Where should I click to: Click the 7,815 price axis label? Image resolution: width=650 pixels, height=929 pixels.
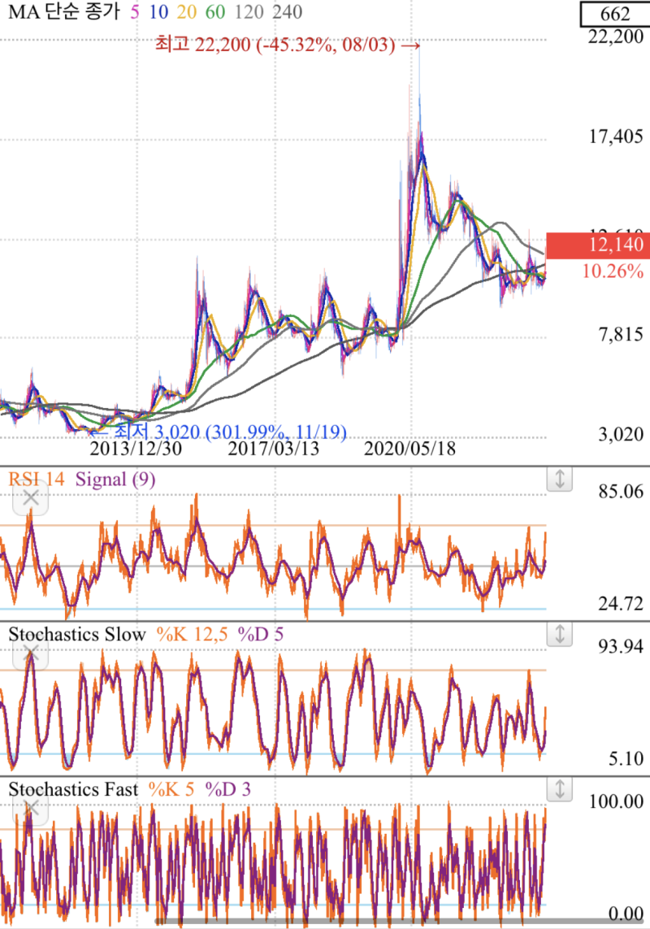[621, 335]
